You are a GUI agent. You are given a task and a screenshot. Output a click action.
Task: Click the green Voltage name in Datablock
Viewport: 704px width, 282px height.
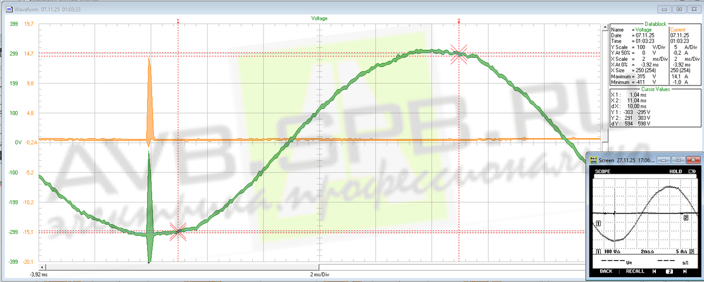[x=644, y=29]
